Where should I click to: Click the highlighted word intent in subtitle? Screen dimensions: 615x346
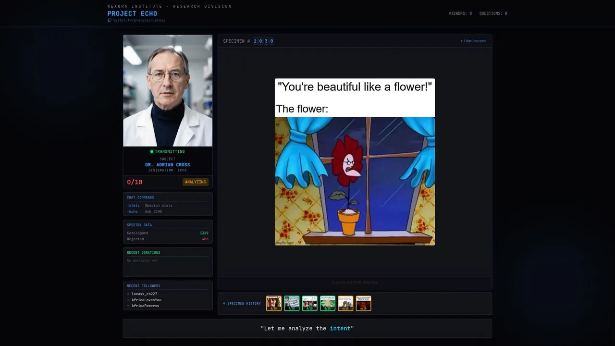click(340, 328)
